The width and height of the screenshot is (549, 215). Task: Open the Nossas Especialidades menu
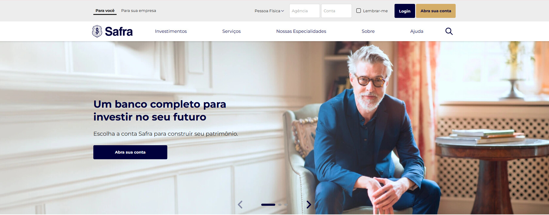click(x=301, y=31)
